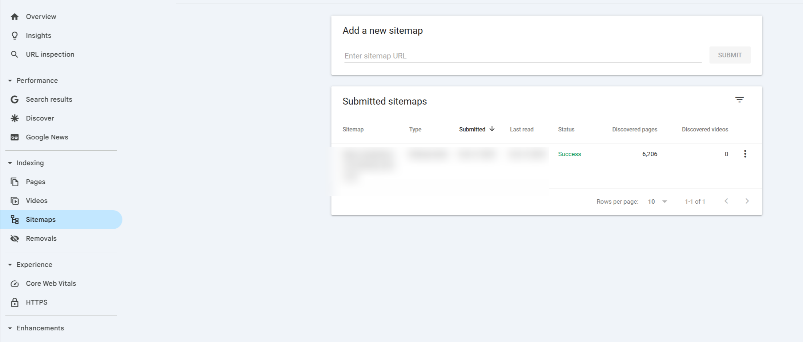
Task: Click the Overview home icon
Action: point(15,16)
